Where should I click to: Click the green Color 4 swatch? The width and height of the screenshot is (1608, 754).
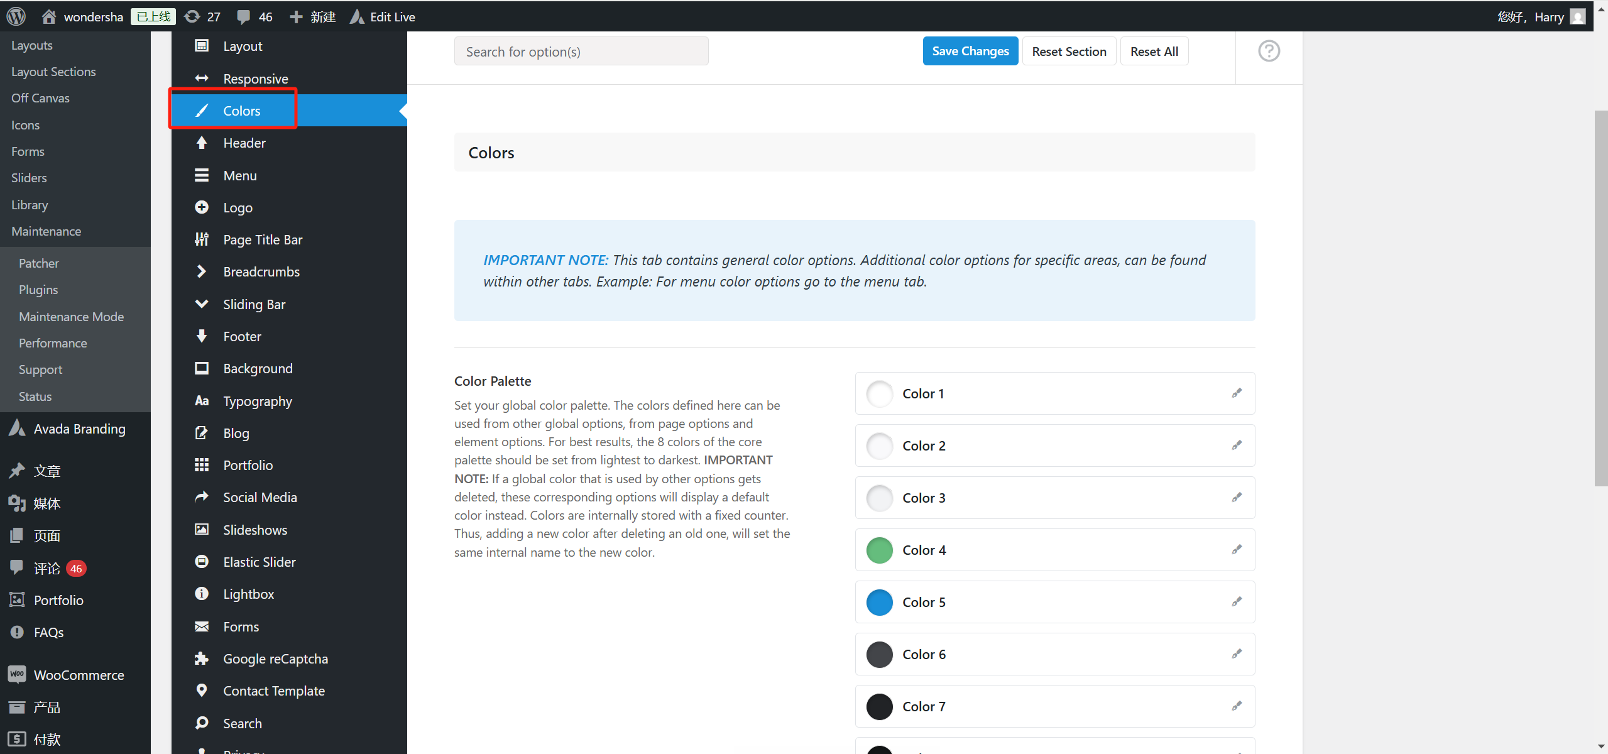(879, 550)
